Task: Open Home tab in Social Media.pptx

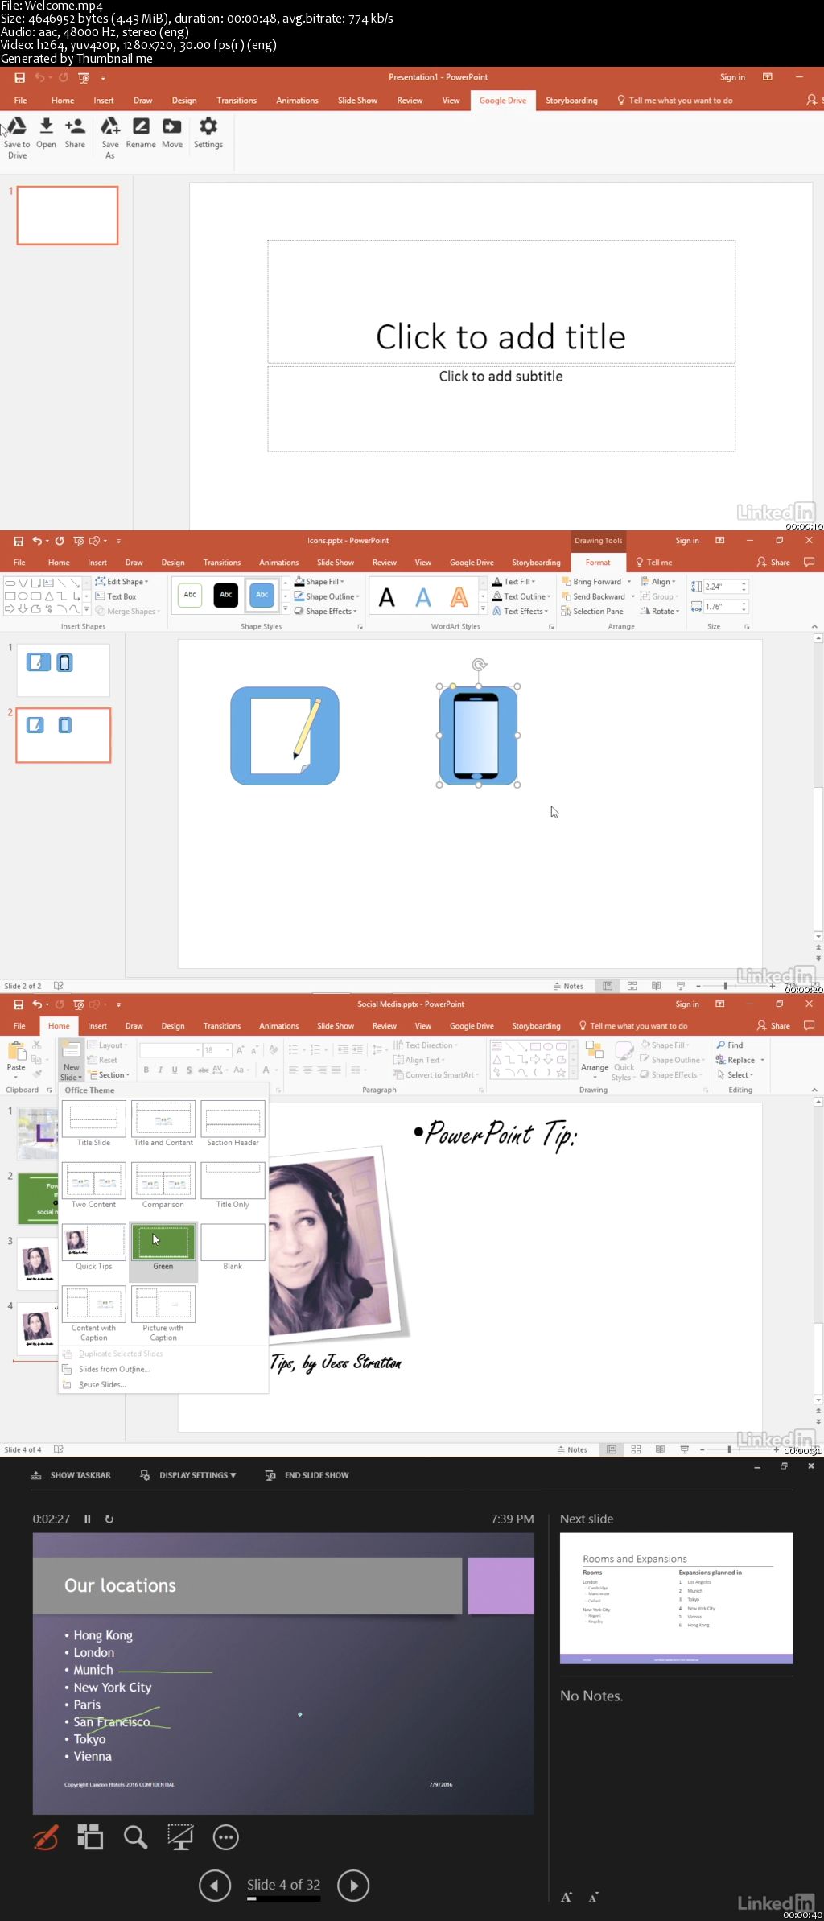Action: click(x=59, y=1026)
